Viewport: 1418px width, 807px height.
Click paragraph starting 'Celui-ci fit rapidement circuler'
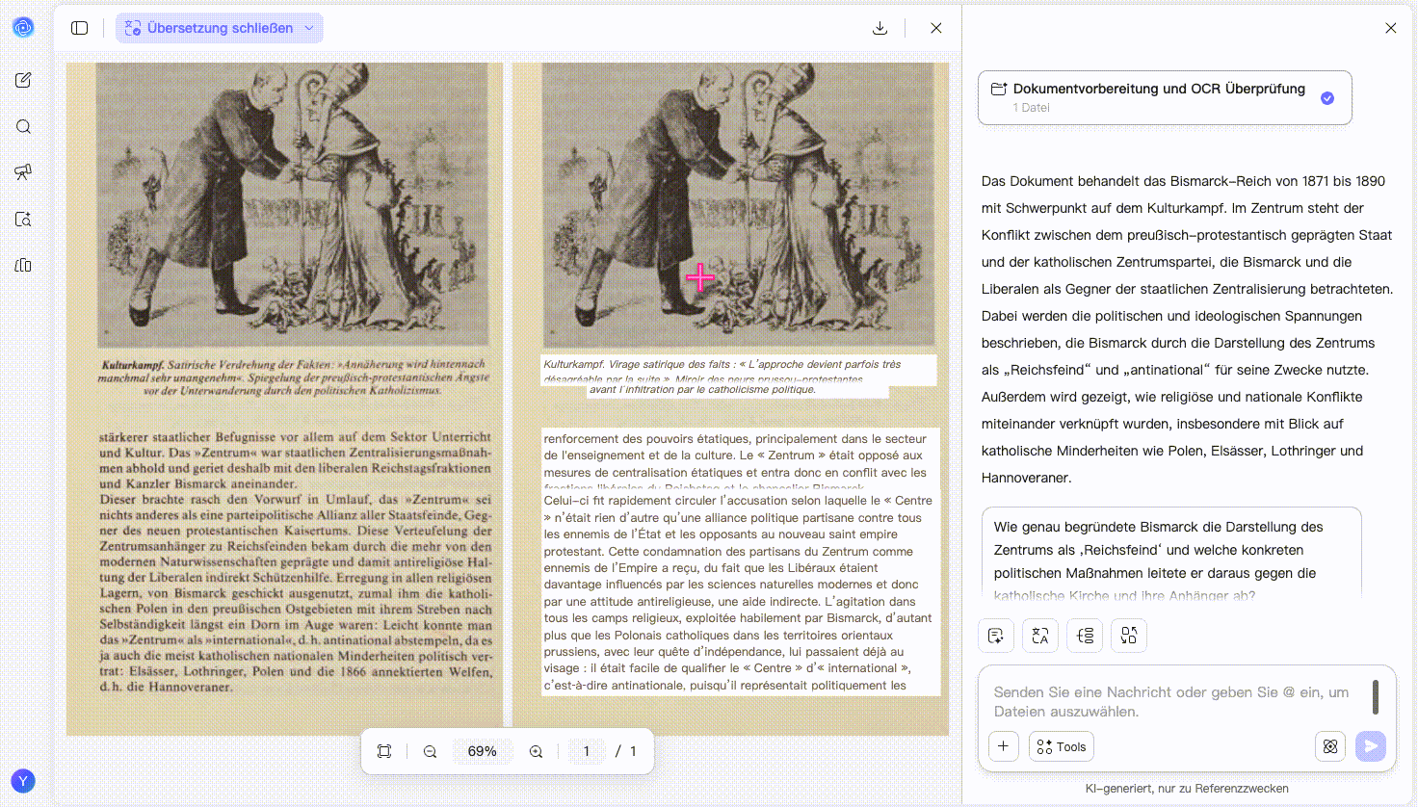[x=740, y=593]
